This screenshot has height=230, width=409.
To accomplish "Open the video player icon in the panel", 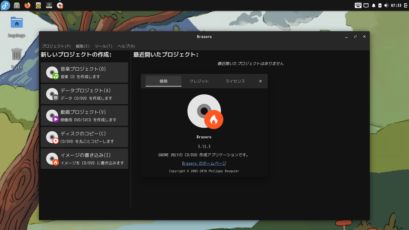I will pyautogui.click(x=49, y=5).
